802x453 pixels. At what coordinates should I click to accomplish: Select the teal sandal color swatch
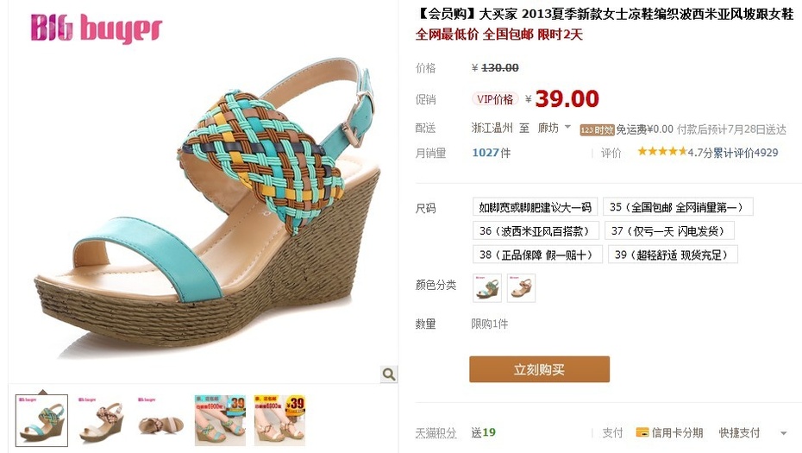click(487, 288)
